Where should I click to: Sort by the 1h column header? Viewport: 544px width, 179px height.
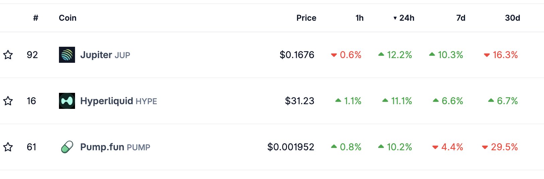coord(359,18)
